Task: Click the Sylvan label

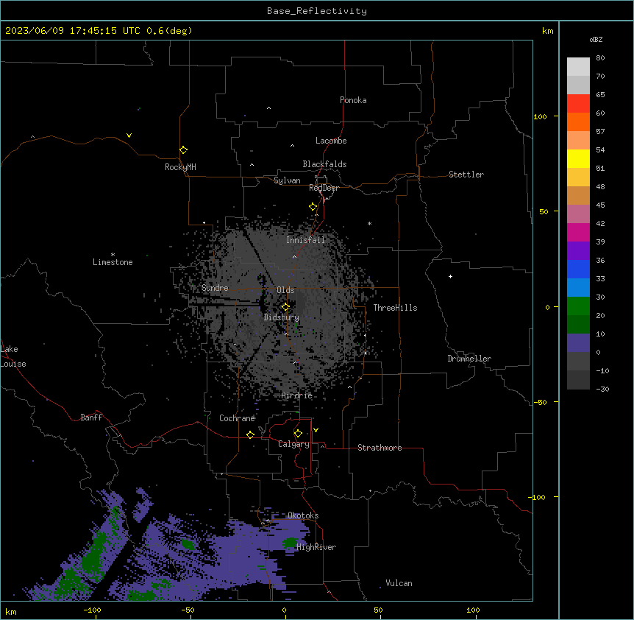Action: pyautogui.click(x=287, y=180)
